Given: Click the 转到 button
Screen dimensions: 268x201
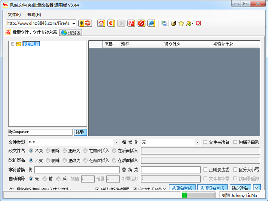Looking at the screenshot, I should 80,132.
